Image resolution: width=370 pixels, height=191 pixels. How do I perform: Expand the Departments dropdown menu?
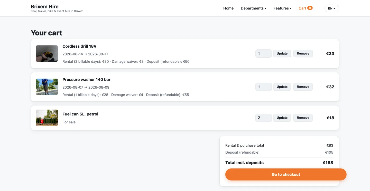(253, 8)
